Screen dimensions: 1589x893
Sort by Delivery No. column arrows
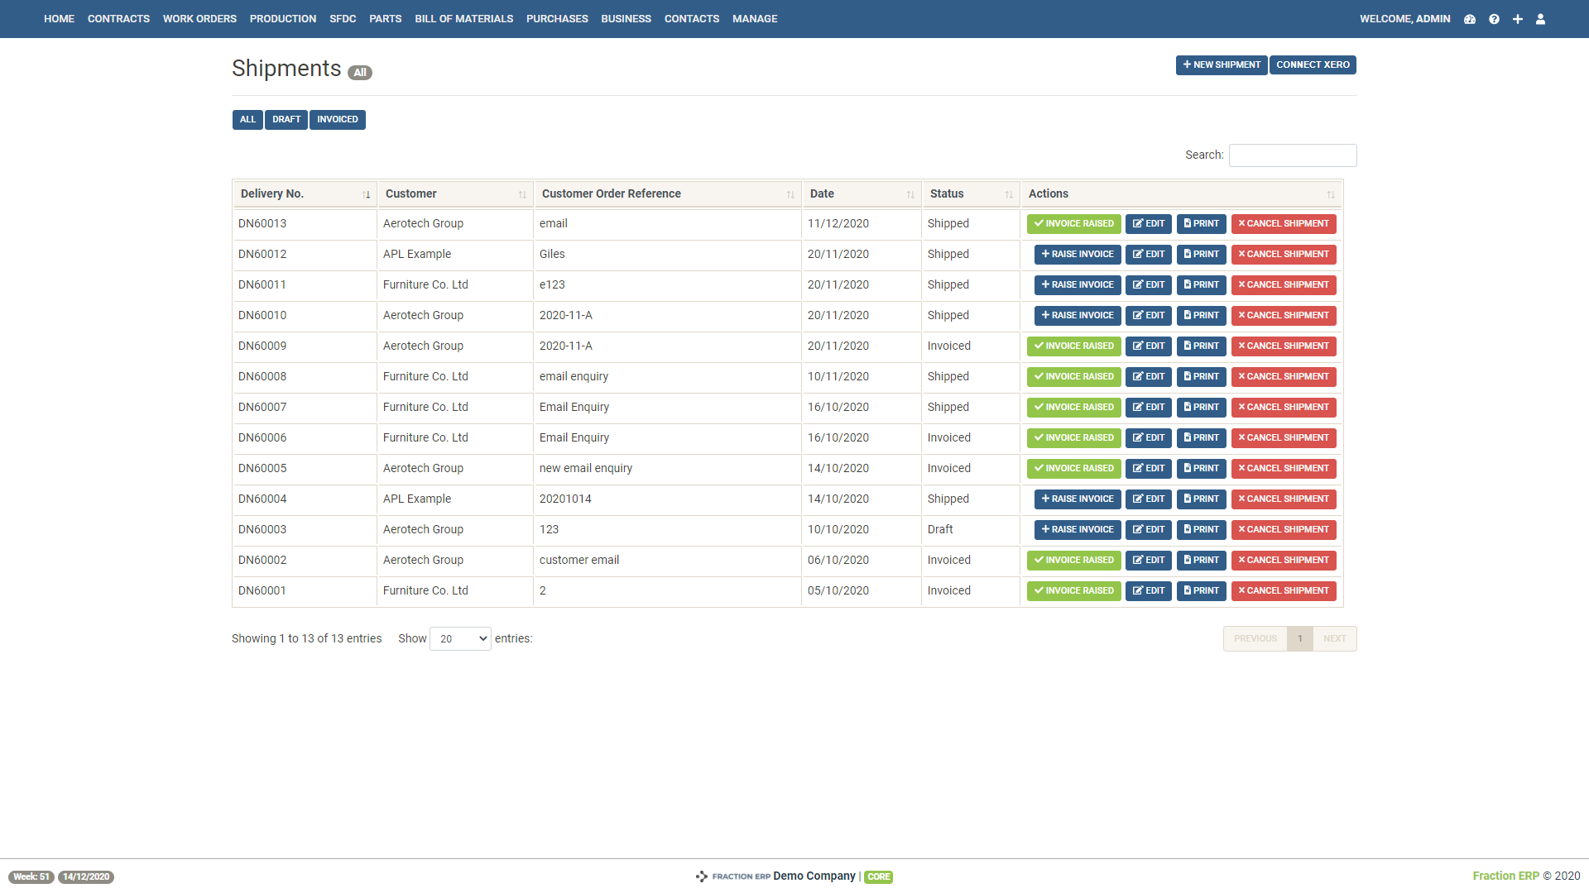click(x=366, y=194)
